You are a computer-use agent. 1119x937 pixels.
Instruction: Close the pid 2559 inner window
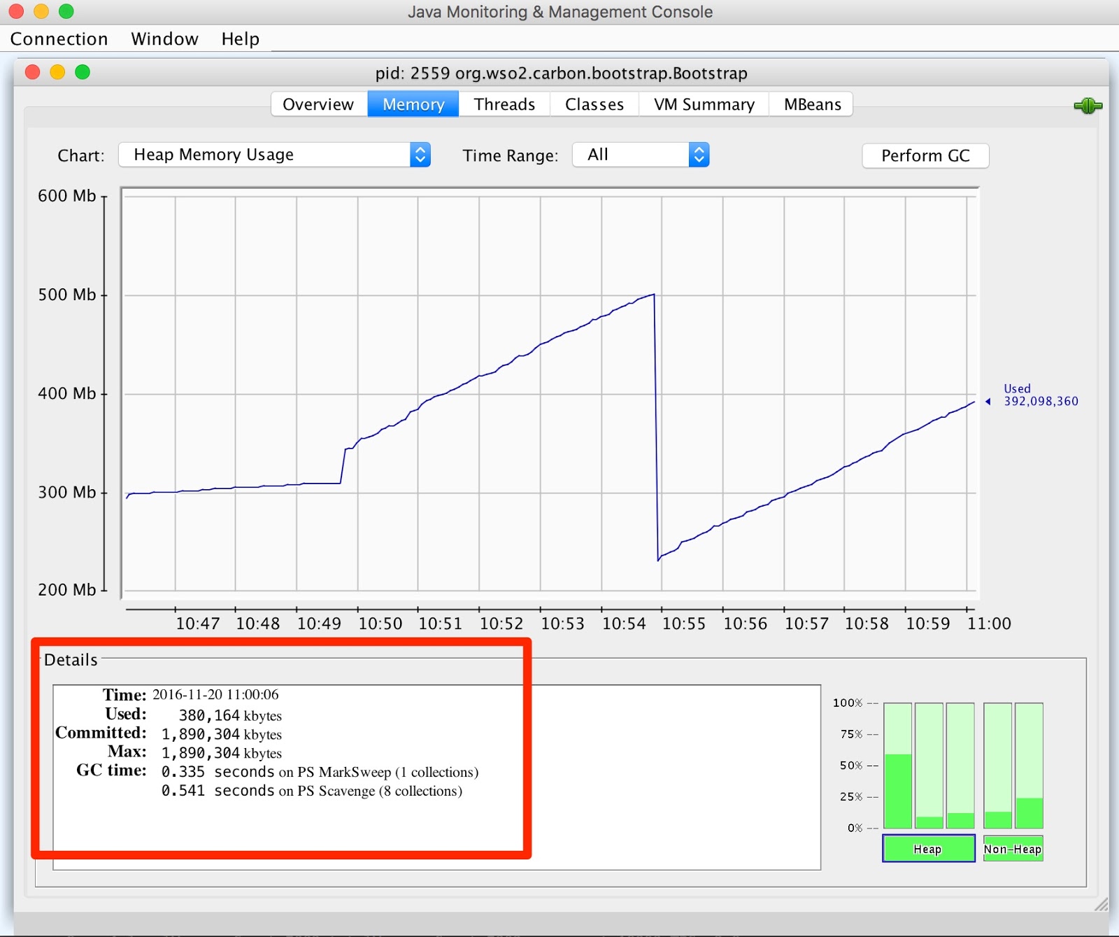[x=32, y=72]
